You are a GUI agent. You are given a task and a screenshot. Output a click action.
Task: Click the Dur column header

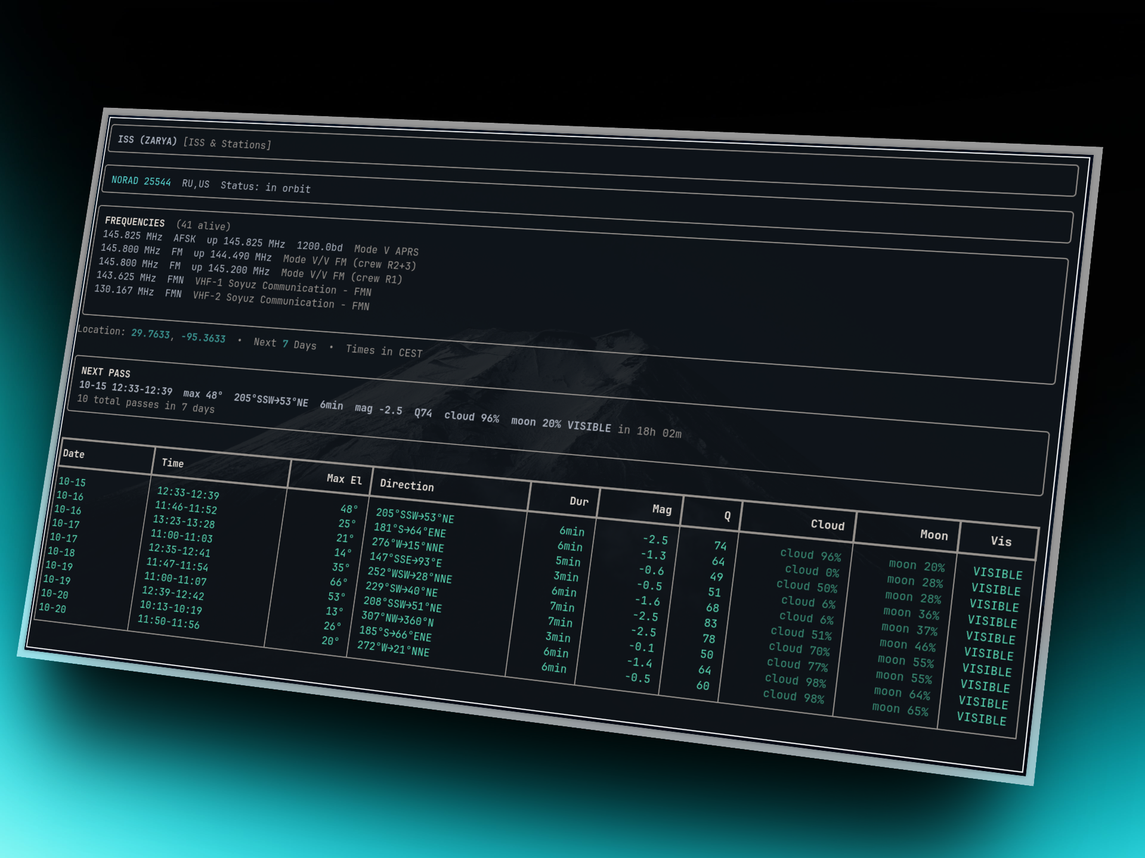(578, 501)
